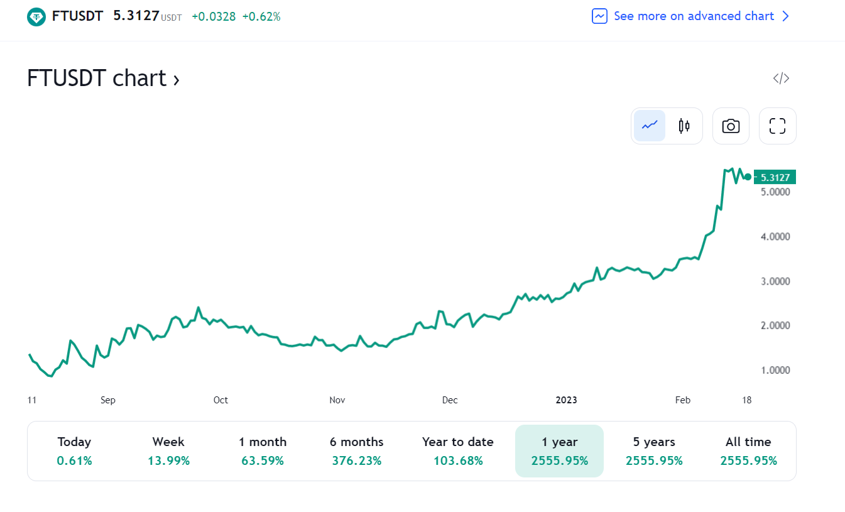Click the 11 date label on time axis
845x512 pixels.
(32, 400)
